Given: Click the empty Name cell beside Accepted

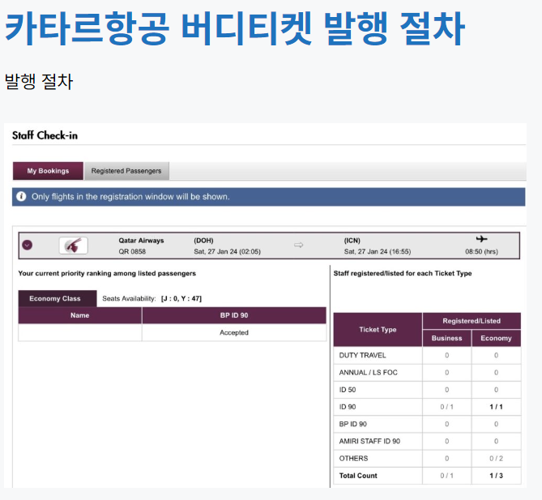Looking at the screenshot, I should coord(80,332).
